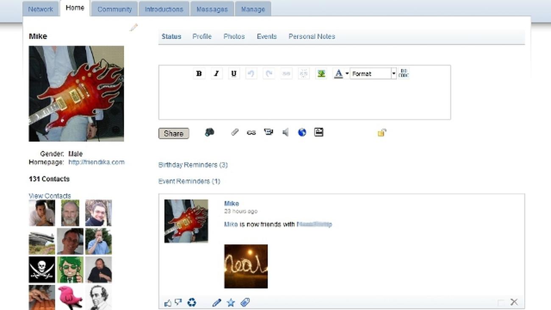Insert audio using the speaker icon

285,133
